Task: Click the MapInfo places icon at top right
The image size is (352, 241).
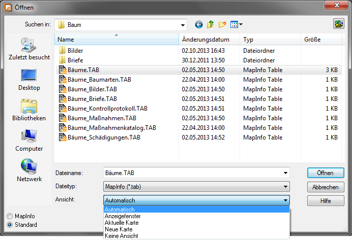Action: click(339, 23)
